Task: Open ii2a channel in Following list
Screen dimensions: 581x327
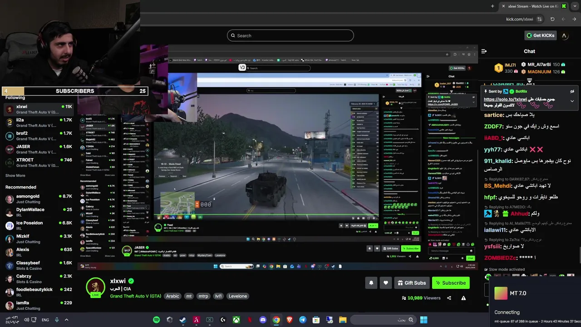Action: tap(39, 123)
